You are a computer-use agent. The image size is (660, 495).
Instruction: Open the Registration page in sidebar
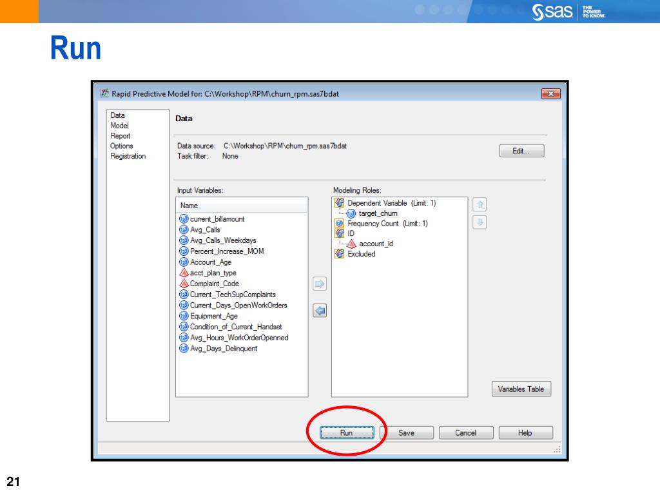tap(128, 156)
